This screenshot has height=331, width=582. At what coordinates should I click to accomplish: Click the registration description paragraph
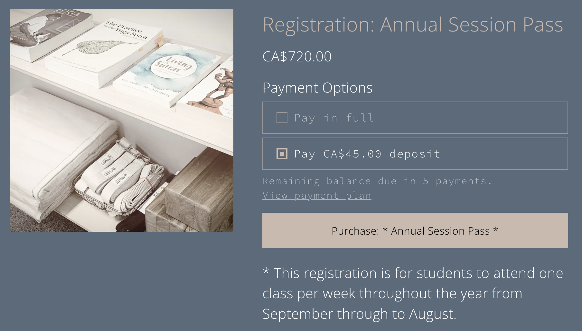pos(413,293)
